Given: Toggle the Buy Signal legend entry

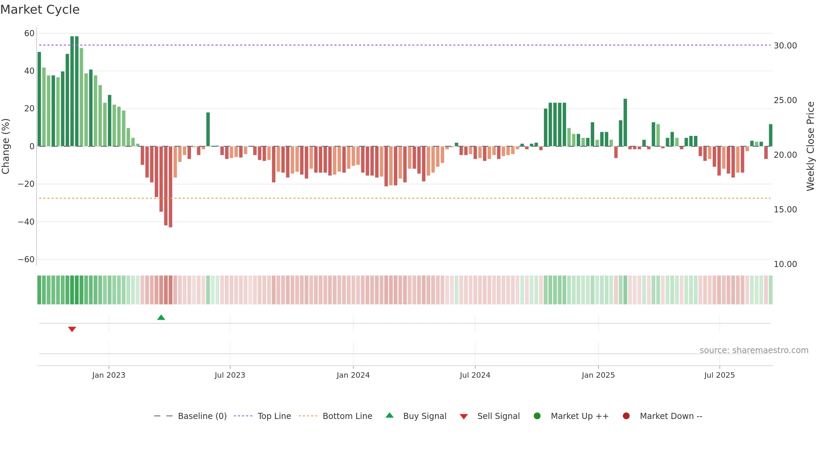Looking at the screenshot, I should tap(416, 416).
